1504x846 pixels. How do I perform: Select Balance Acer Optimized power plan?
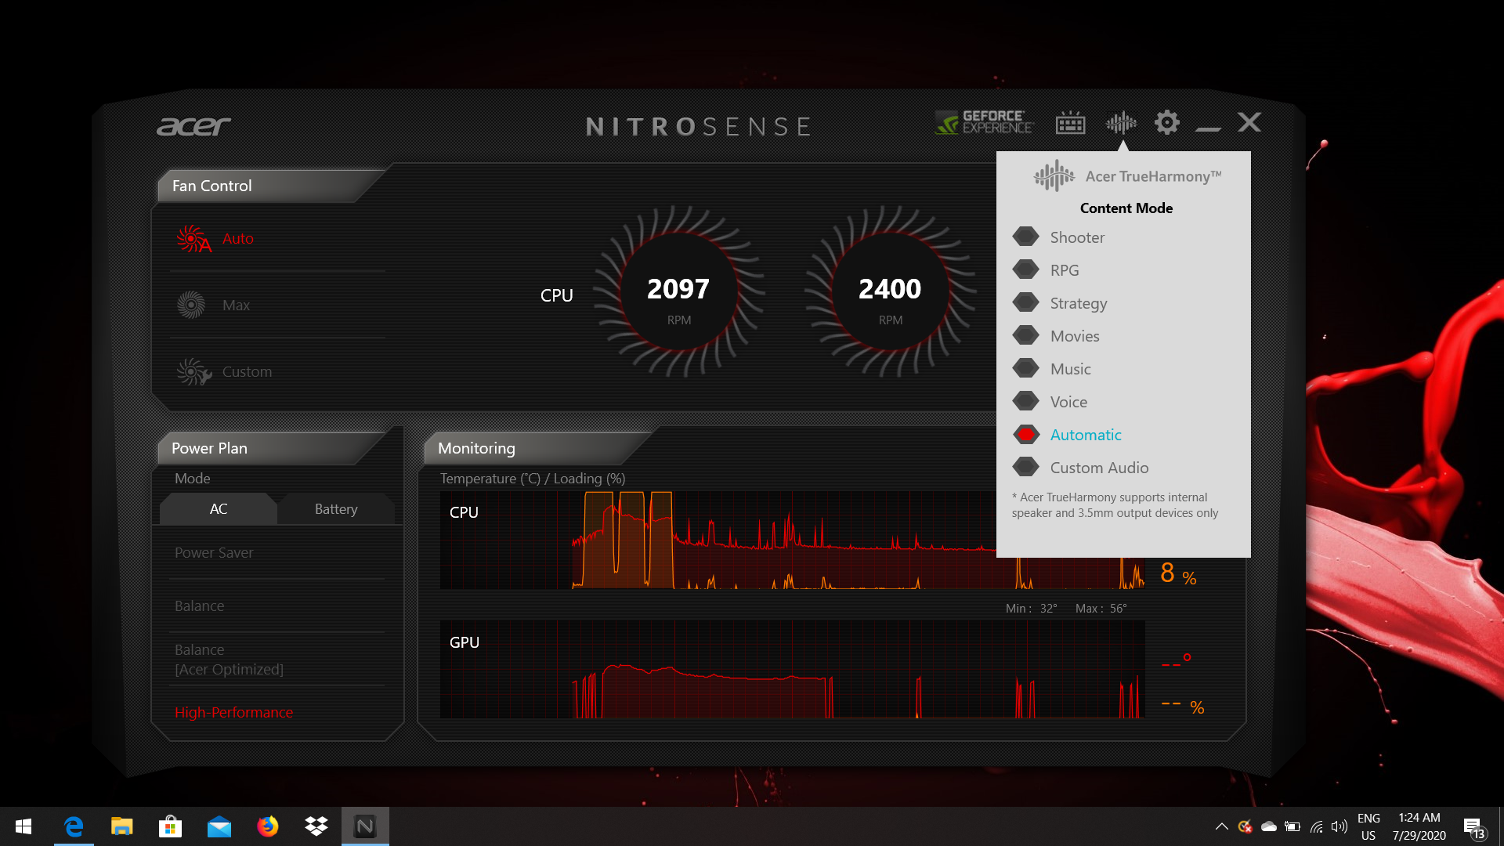[230, 658]
